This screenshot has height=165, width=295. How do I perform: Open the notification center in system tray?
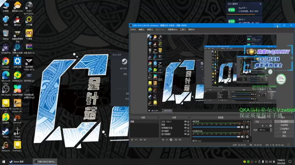[x=290, y=162]
